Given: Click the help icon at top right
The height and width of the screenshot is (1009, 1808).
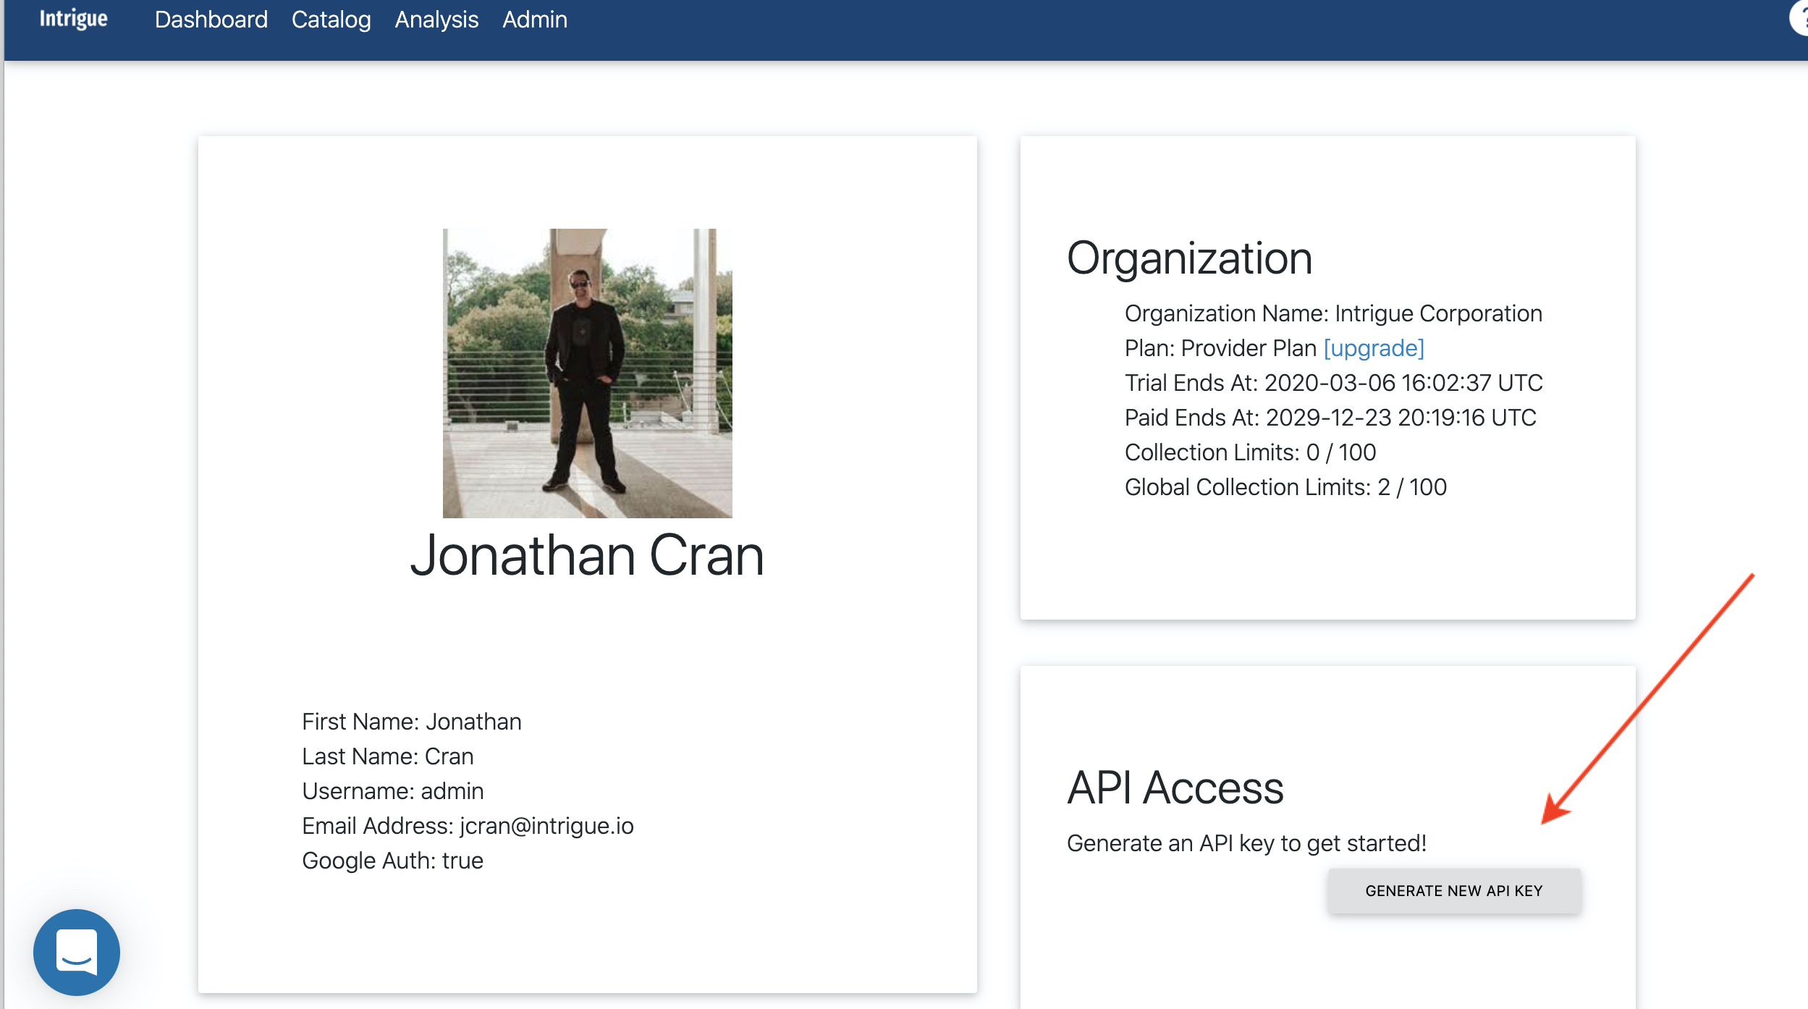Looking at the screenshot, I should [1801, 17].
